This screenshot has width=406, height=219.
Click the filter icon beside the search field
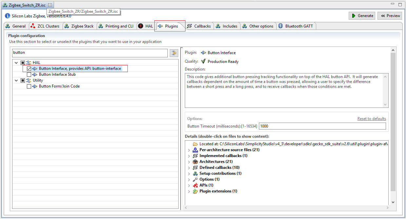(x=174, y=53)
